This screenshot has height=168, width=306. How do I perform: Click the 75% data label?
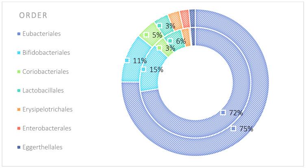point(245,129)
